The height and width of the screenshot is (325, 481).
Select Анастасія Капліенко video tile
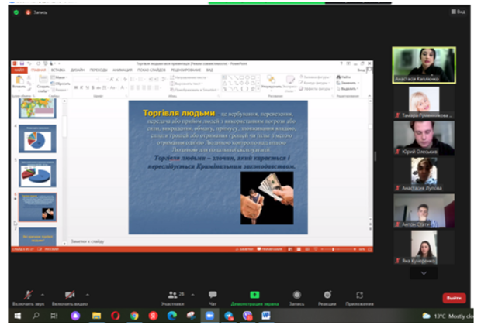[424, 65]
